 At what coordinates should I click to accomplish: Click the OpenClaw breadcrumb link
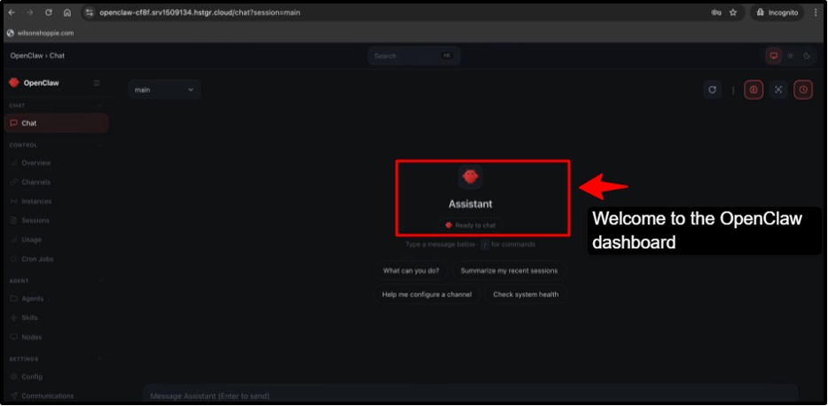click(x=27, y=56)
